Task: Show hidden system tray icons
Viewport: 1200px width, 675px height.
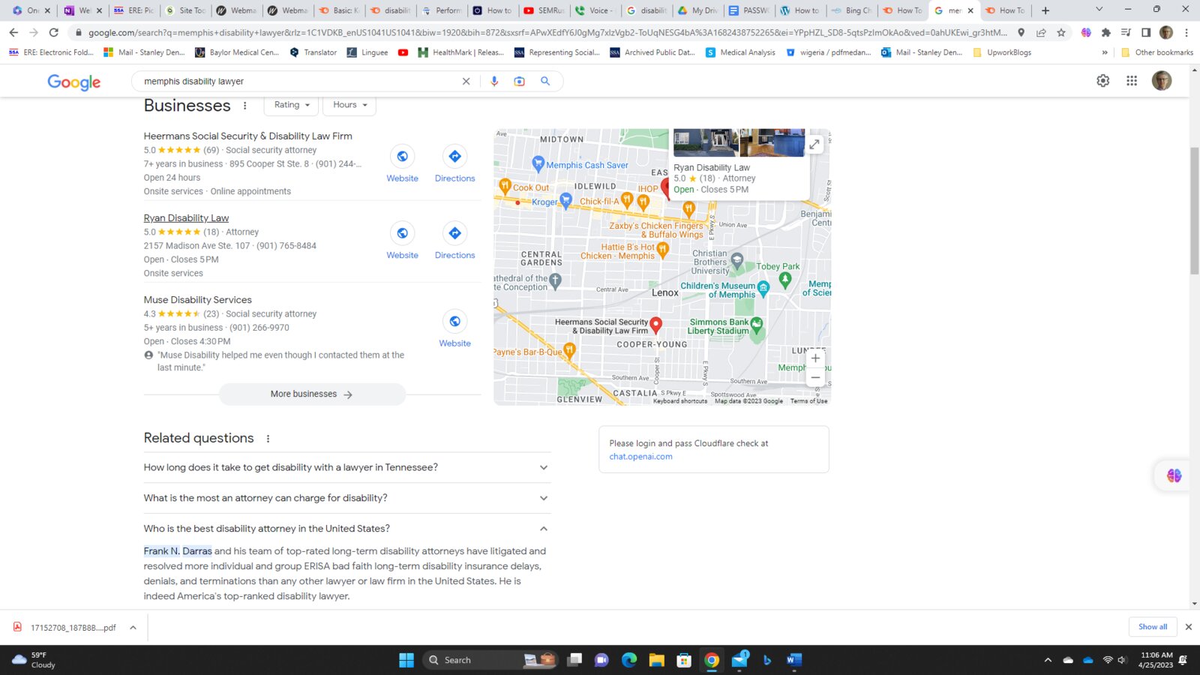Action: point(1048,660)
